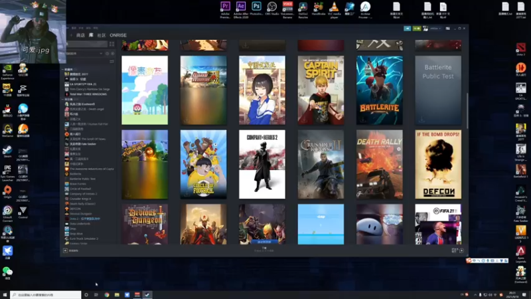Collapse the favorites group in sidebar
Image resolution: width=531 pixels, height=299 pixels.
point(63,70)
